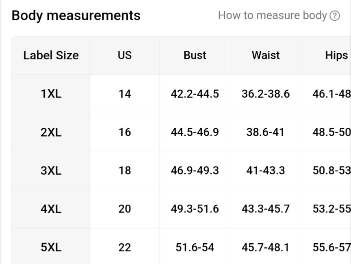
Task: Click waist value 45.7-48.1
Action: (x=266, y=247)
